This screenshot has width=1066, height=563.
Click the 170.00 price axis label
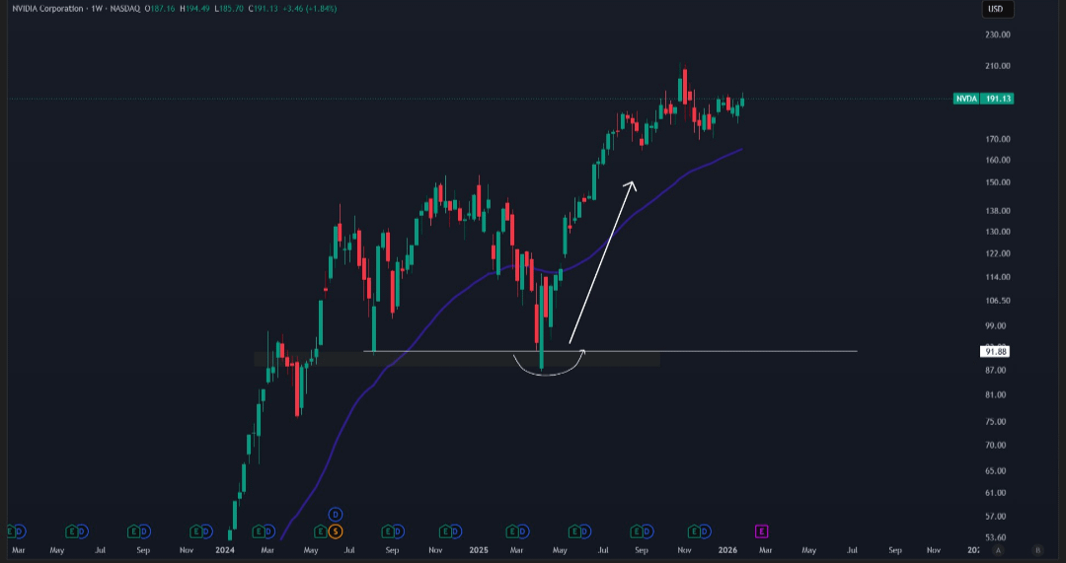pyautogui.click(x=997, y=139)
